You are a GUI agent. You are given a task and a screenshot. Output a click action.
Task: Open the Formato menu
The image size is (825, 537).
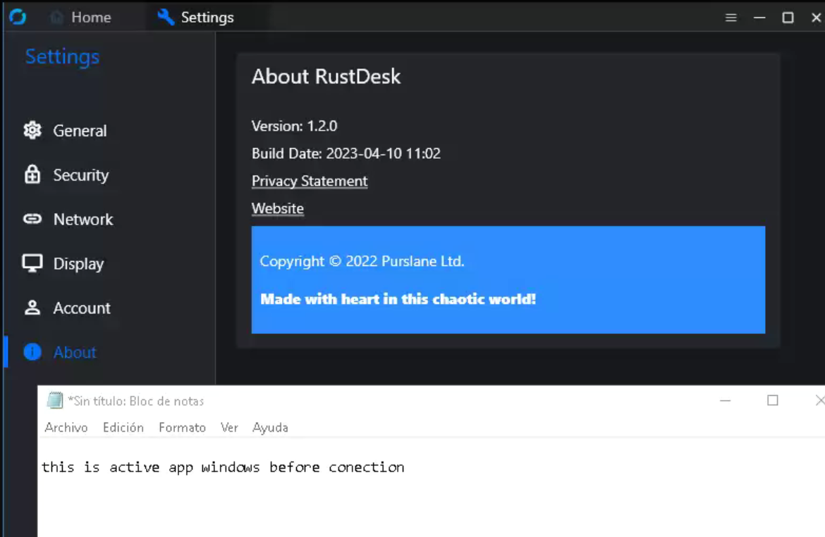(182, 427)
